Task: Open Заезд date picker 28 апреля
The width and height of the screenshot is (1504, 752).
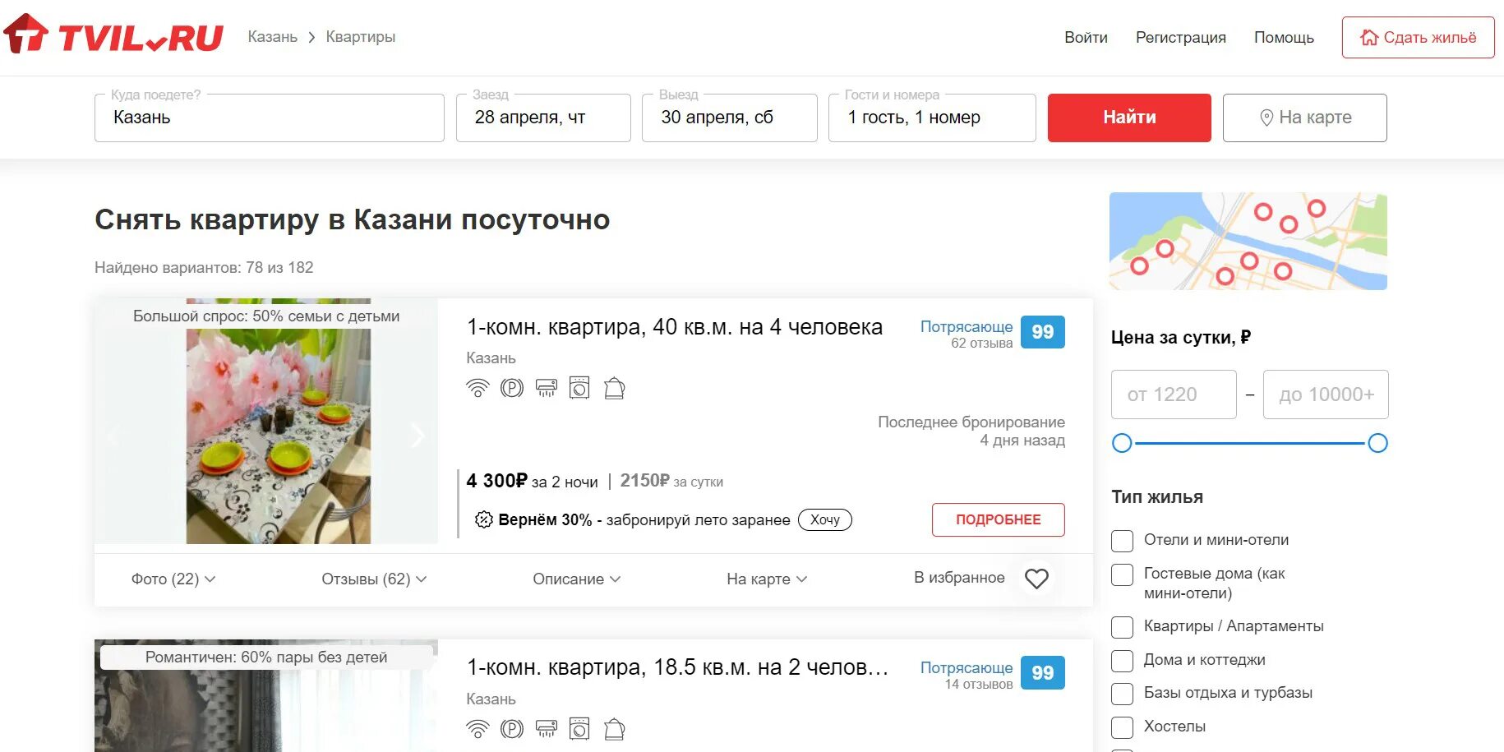Action: click(x=543, y=118)
